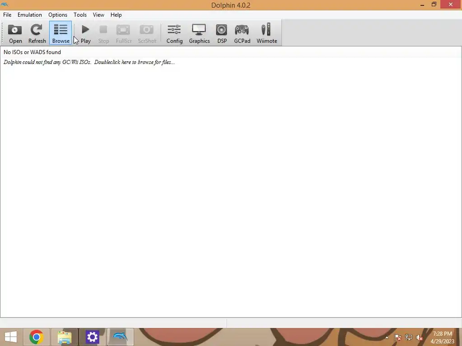Open Wiimote settings

point(267,33)
